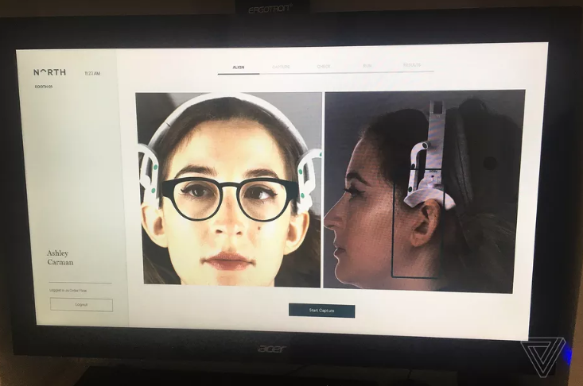Viewport: 583px width, 386px height.
Task: Select the Align tab
Action: (238, 68)
